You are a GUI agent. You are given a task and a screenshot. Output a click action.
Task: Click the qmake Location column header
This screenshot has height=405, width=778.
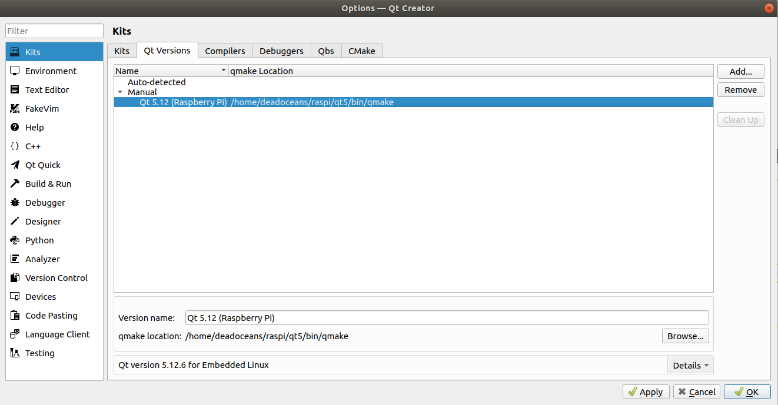pos(471,71)
